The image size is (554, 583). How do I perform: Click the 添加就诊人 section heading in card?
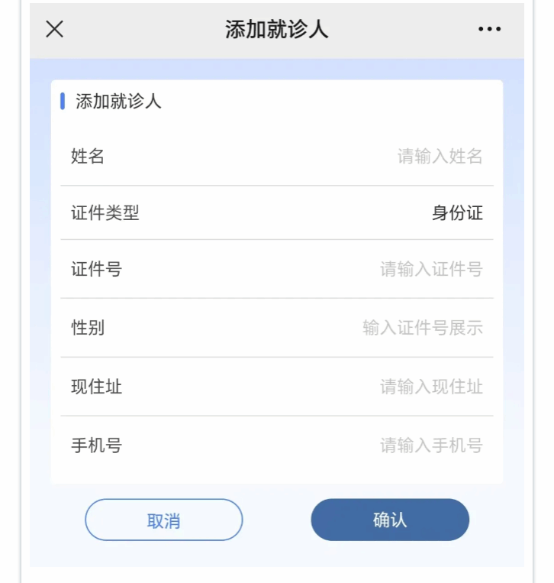click(x=118, y=101)
